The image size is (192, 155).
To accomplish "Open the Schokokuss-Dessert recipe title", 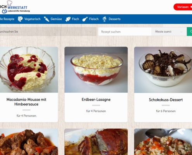I will point(166,100).
